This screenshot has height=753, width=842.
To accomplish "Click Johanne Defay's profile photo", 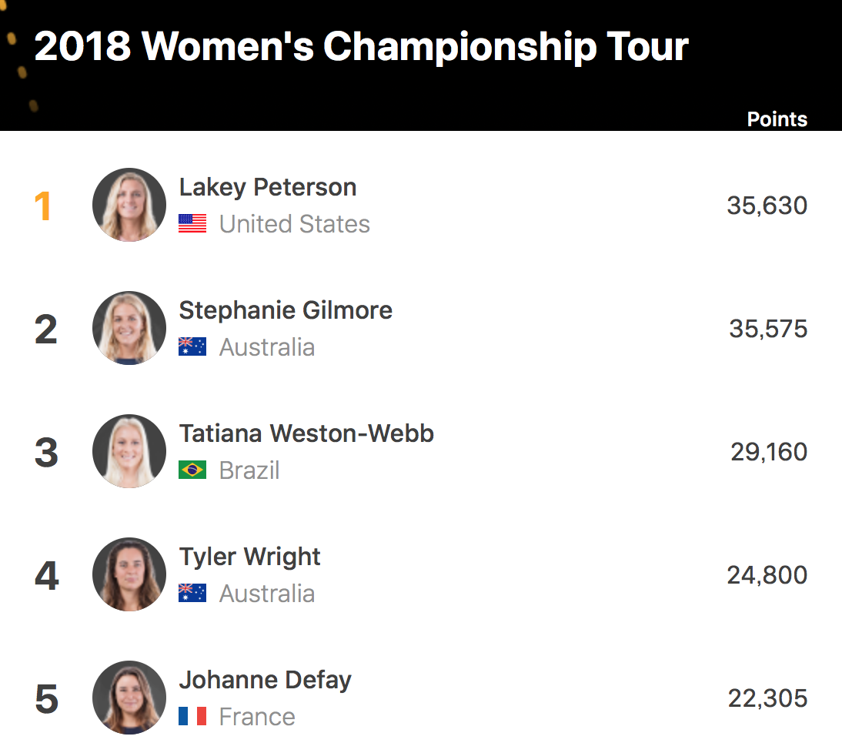I will coord(129,698).
